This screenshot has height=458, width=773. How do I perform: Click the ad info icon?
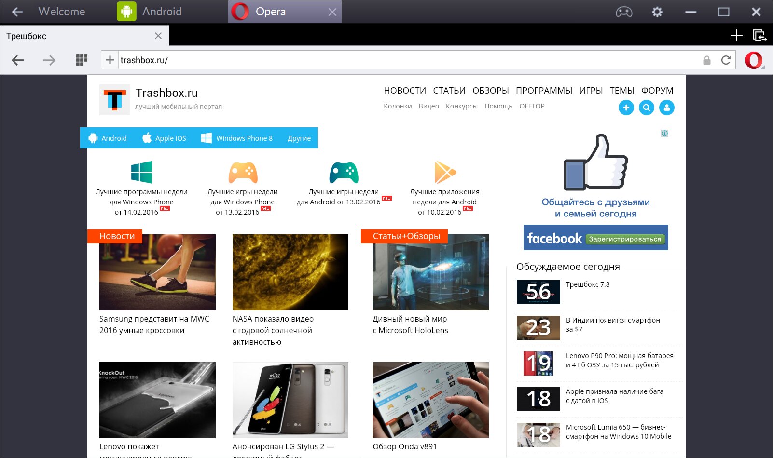click(664, 133)
